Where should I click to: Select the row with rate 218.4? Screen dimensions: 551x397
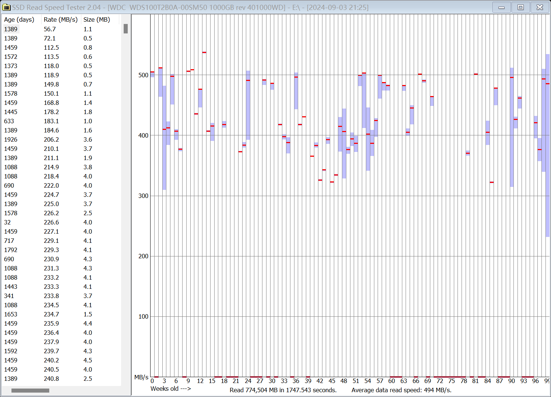pos(61,176)
